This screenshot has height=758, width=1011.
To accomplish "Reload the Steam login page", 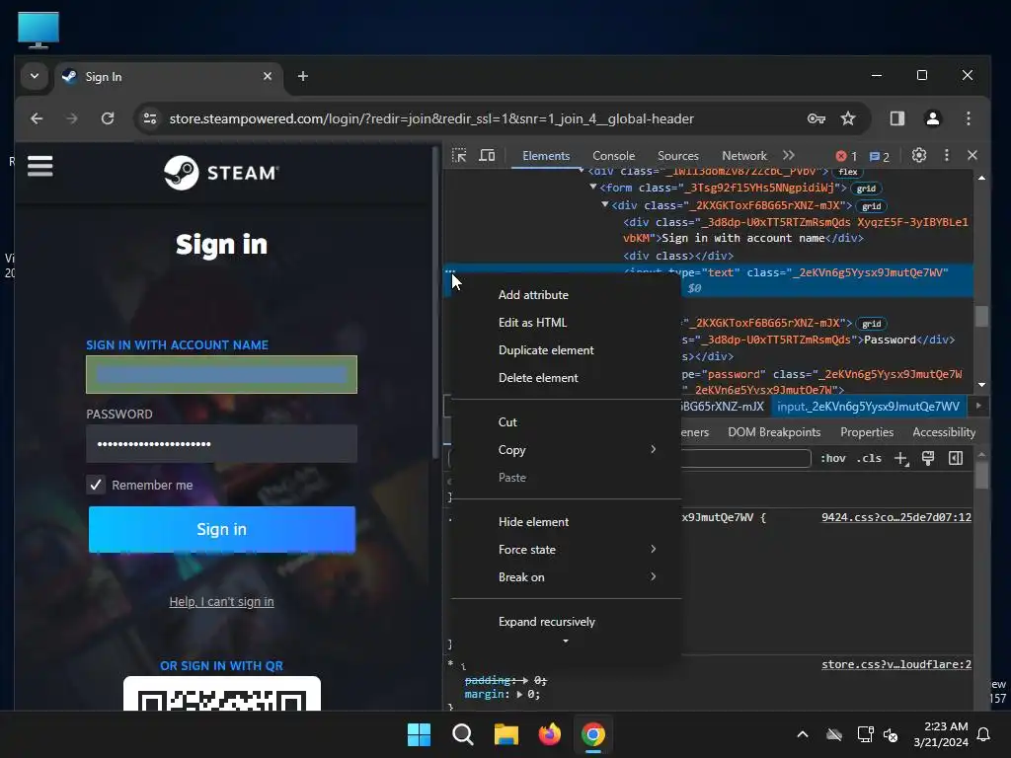I will pos(108,118).
